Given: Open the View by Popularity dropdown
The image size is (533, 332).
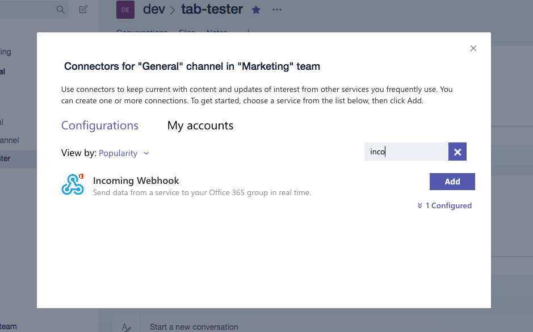Looking at the screenshot, I should [124, 153].
